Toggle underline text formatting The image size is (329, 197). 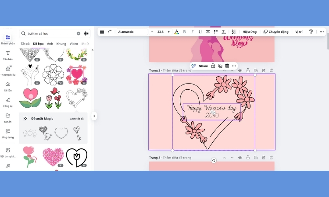(200, 32)
